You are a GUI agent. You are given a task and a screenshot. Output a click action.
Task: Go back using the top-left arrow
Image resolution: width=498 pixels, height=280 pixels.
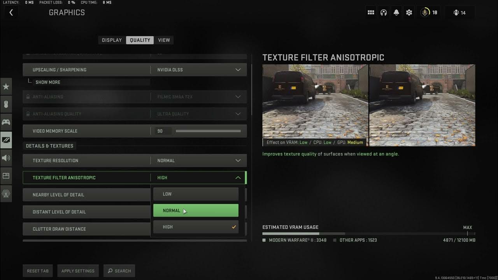[11, 12]
